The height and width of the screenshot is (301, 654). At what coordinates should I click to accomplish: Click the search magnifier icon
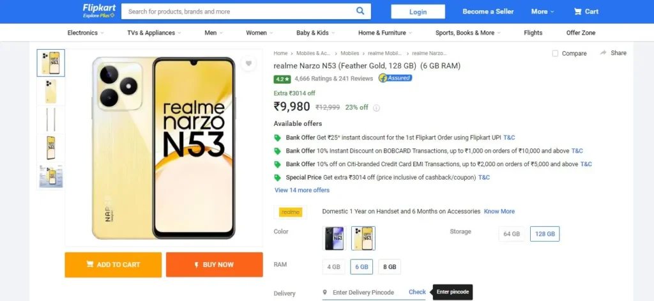[x=360, y=12]
